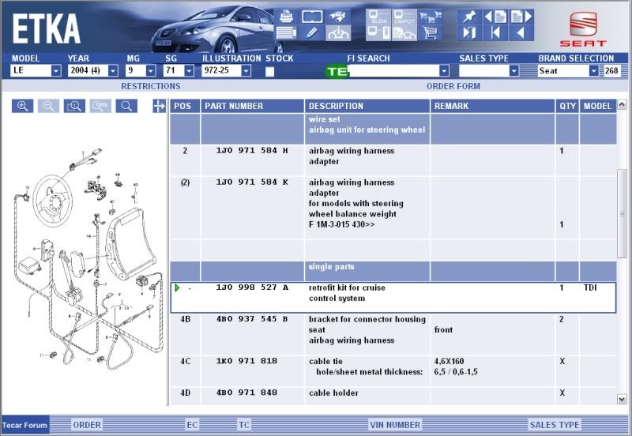Viewport: 632px width, 436px height.
Task: Expand the MG dropdown showing 9
Action: pyautogui.click(x=151, y=70)
